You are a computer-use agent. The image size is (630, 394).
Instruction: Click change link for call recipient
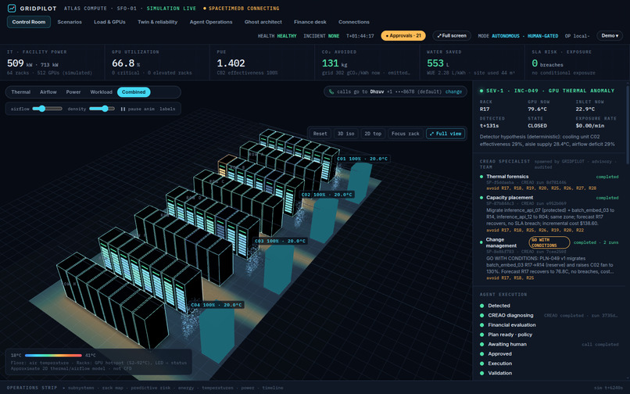tap(453, 91)
